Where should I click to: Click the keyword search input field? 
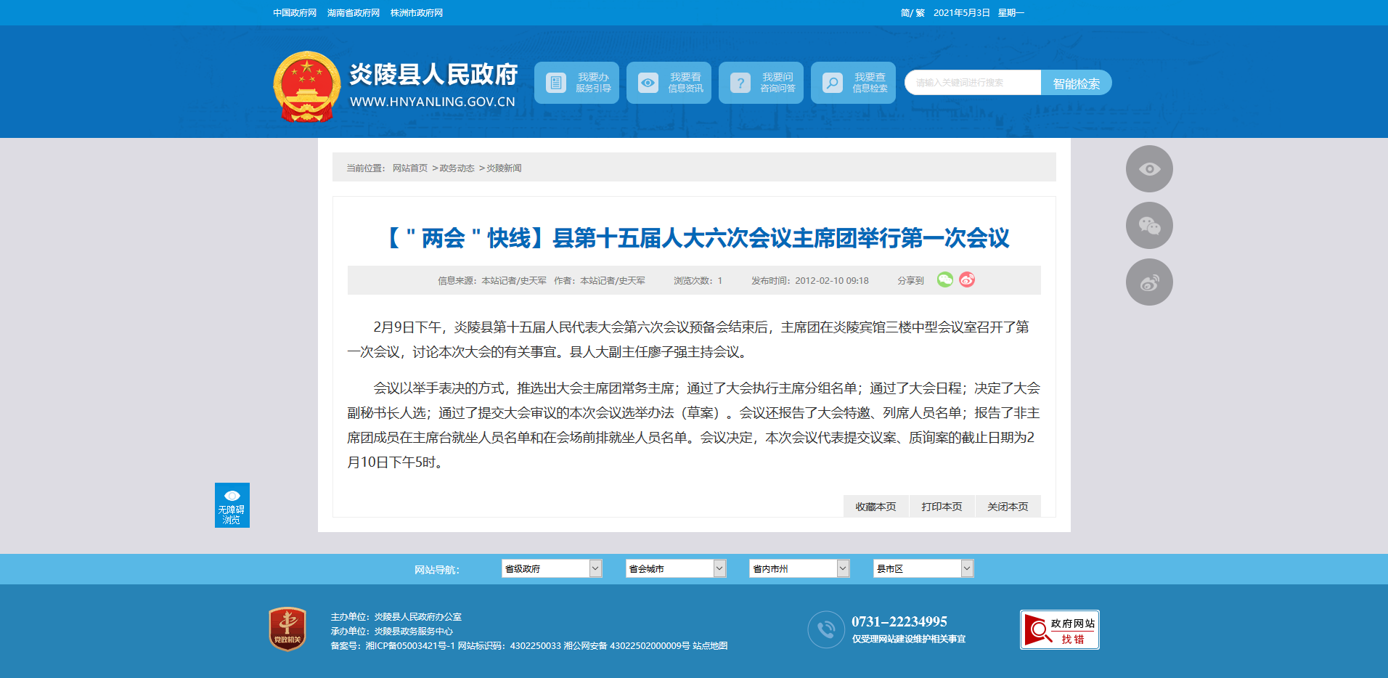point(972,83)
